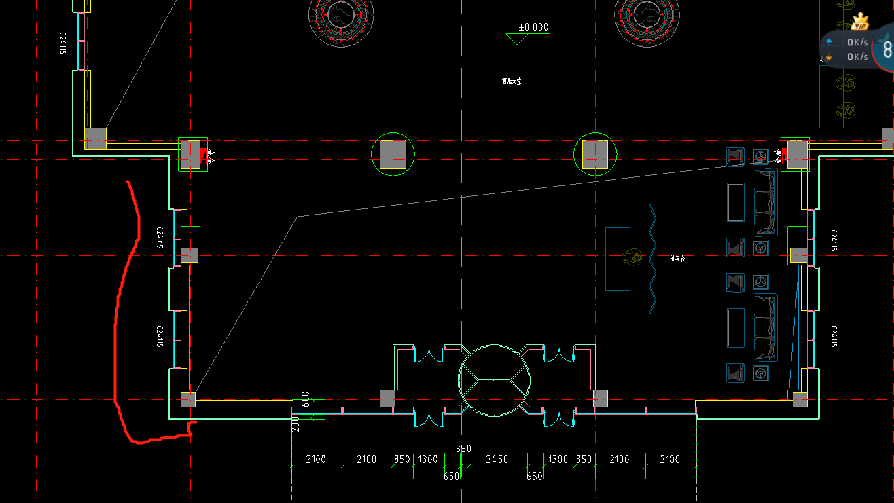Image resolution: width=894 pixels, height=503 pixels.
Task: Select the seated person symbol beside 礼宾台
Action: 633,257
